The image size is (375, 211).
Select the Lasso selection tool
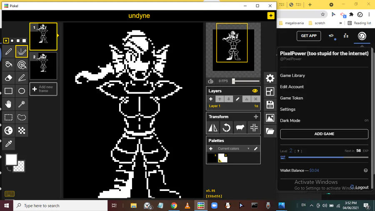click(22, 117)
